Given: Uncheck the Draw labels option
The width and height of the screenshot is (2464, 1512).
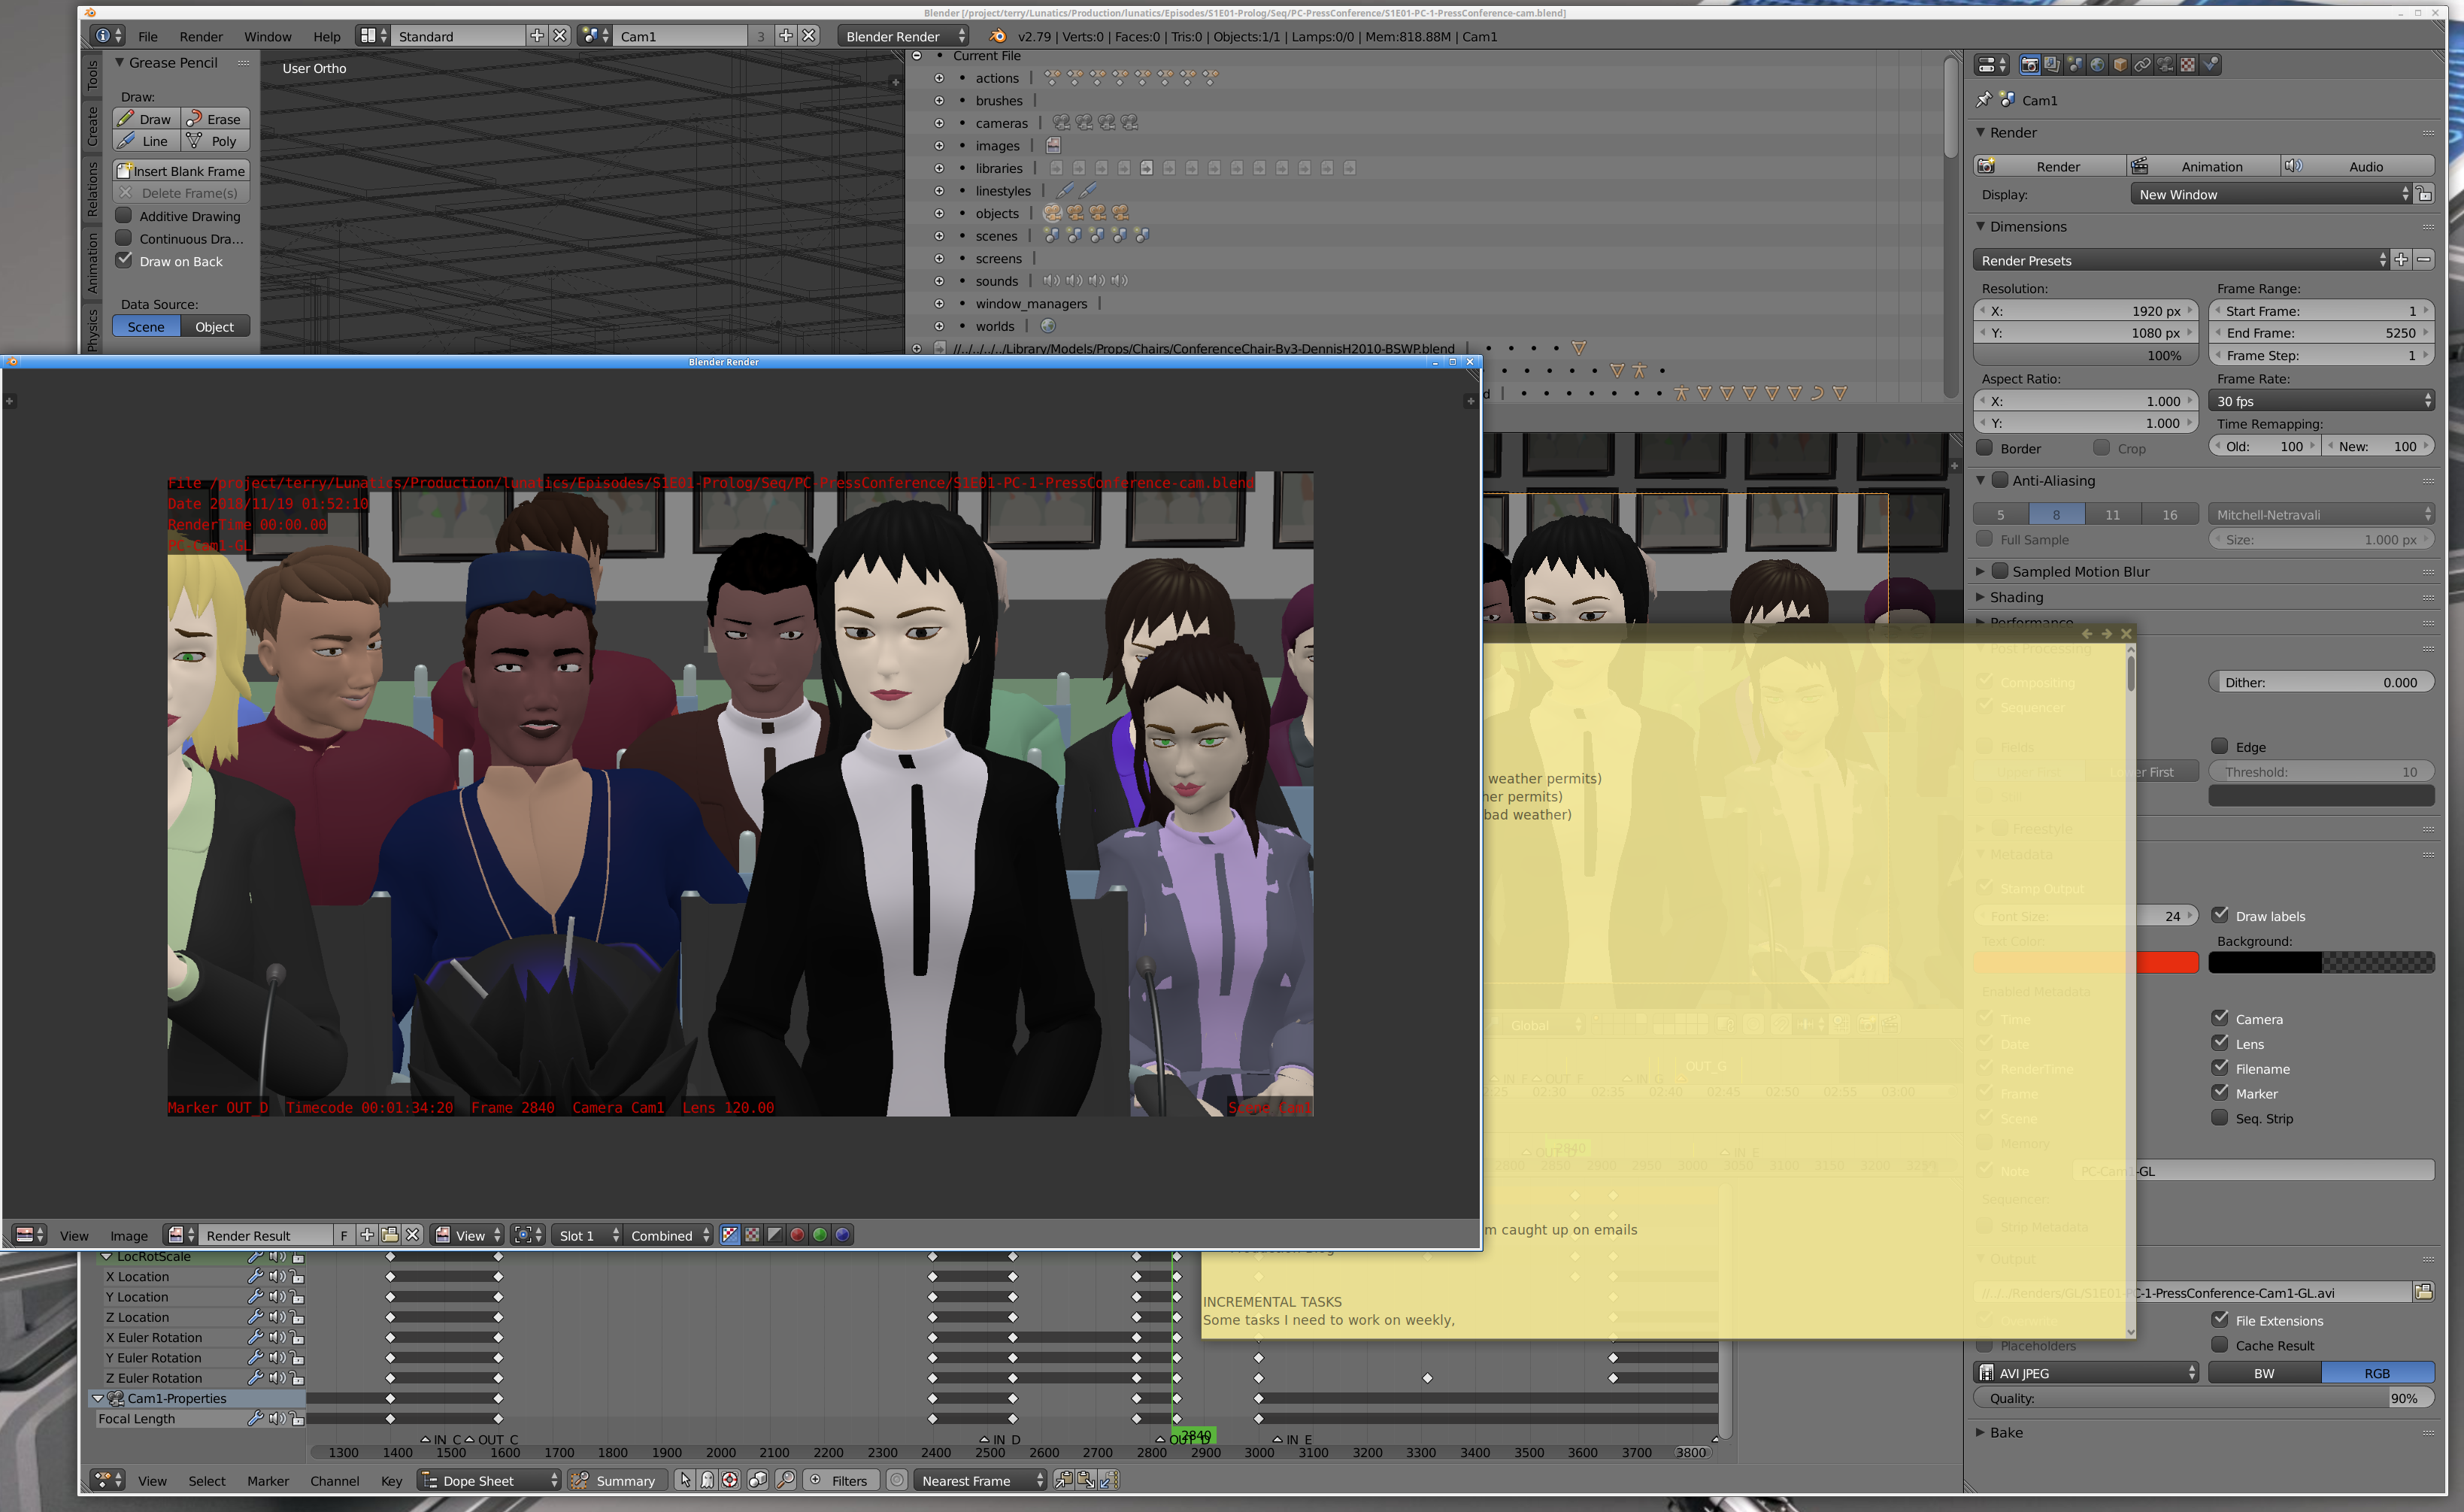Looking at the screenshot, I should coord(2220,915).
